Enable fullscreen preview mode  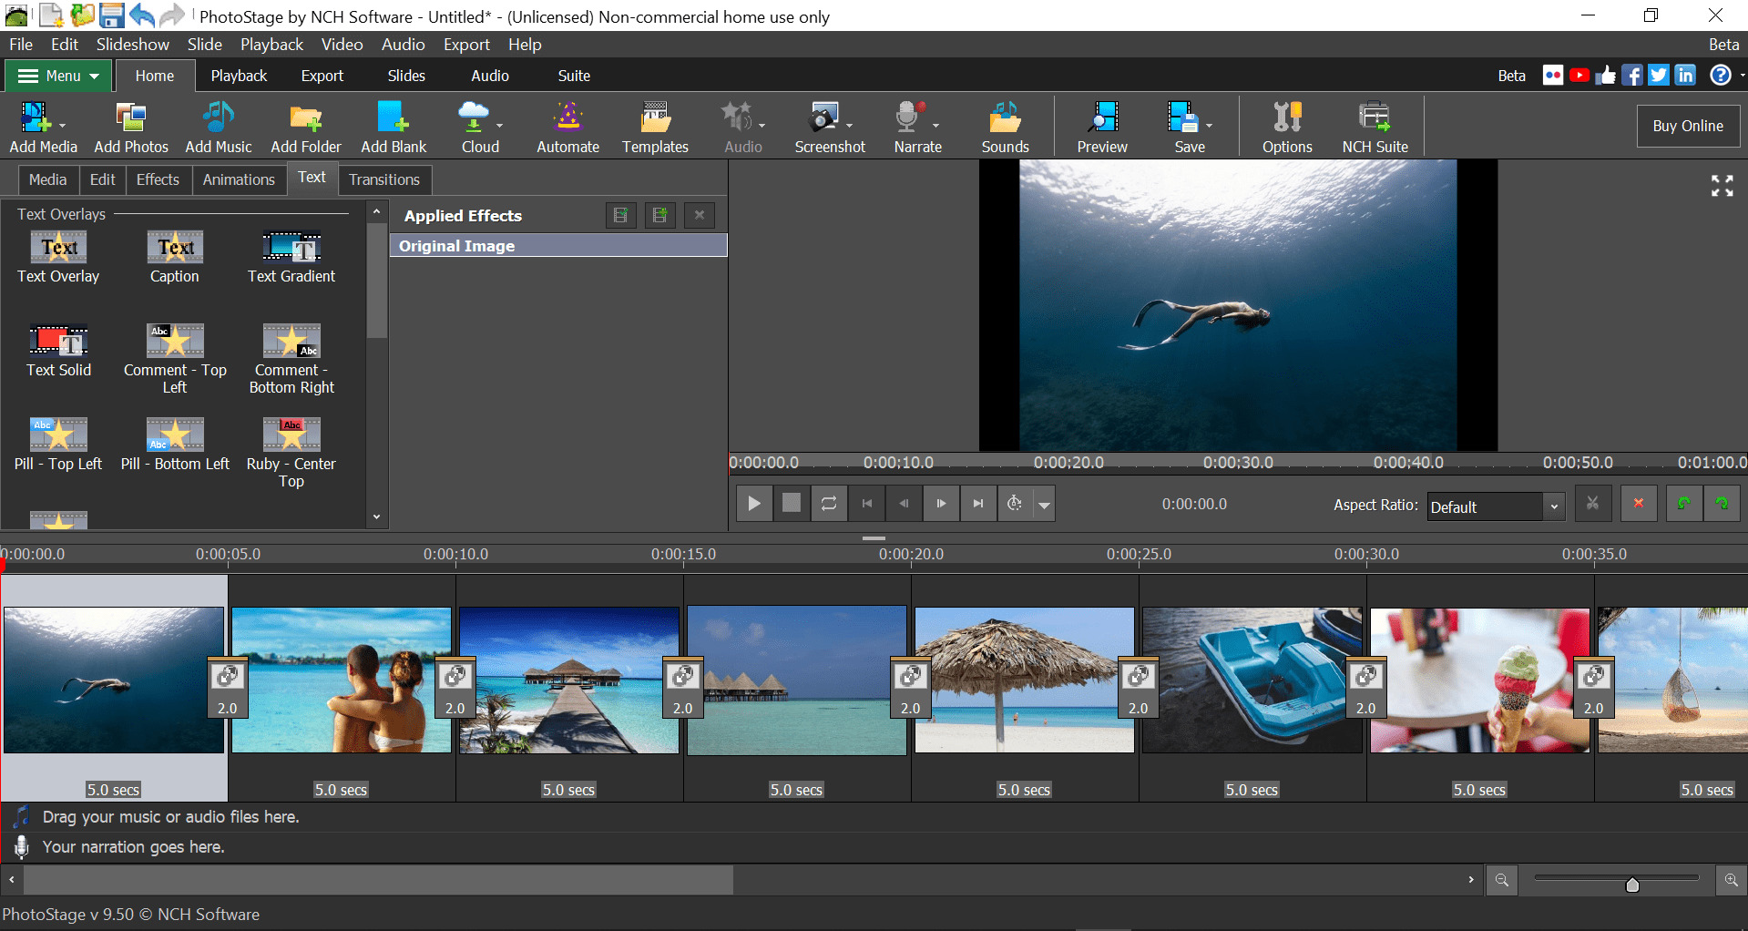click(1722, 186)
